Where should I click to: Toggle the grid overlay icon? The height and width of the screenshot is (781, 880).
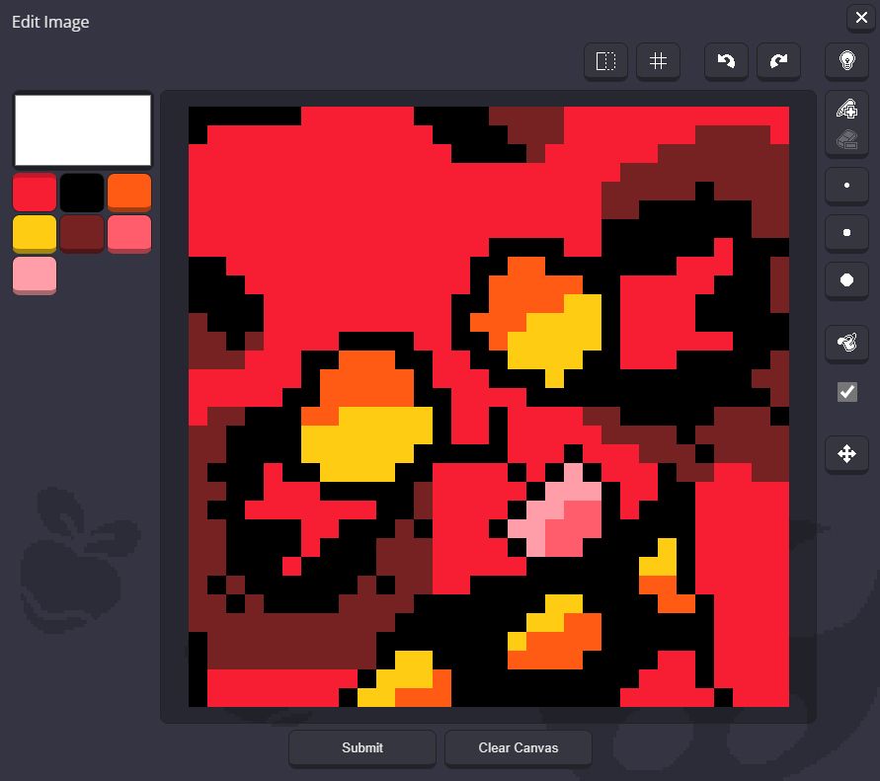point(658,60)
